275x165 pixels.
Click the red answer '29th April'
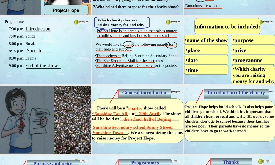(x=149, y=114)
